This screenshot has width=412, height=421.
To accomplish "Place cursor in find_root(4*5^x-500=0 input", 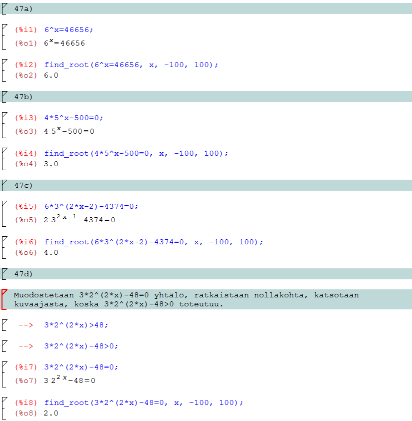I will (136, 154).
